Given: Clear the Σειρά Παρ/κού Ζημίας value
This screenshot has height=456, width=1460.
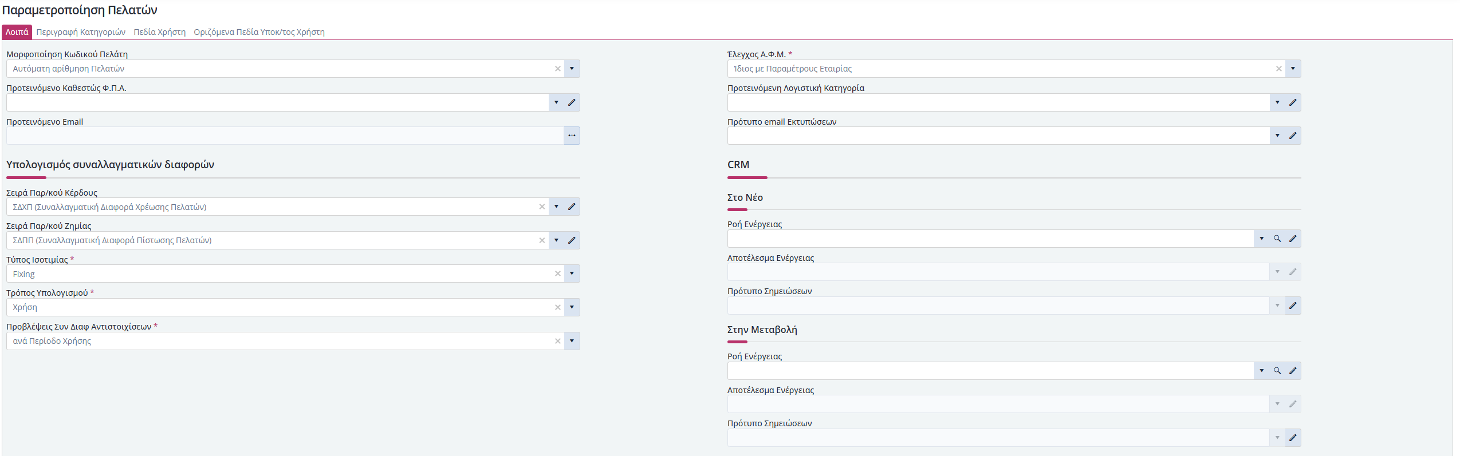Looking at the screenshot, I should pos(542,240).
